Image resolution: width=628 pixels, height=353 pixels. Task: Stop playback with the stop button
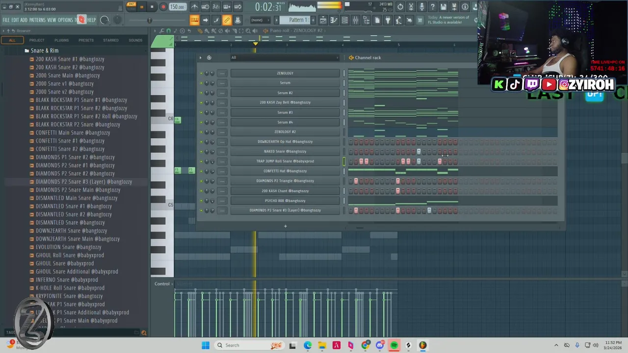pyautogui.click(x=152, y=7)
